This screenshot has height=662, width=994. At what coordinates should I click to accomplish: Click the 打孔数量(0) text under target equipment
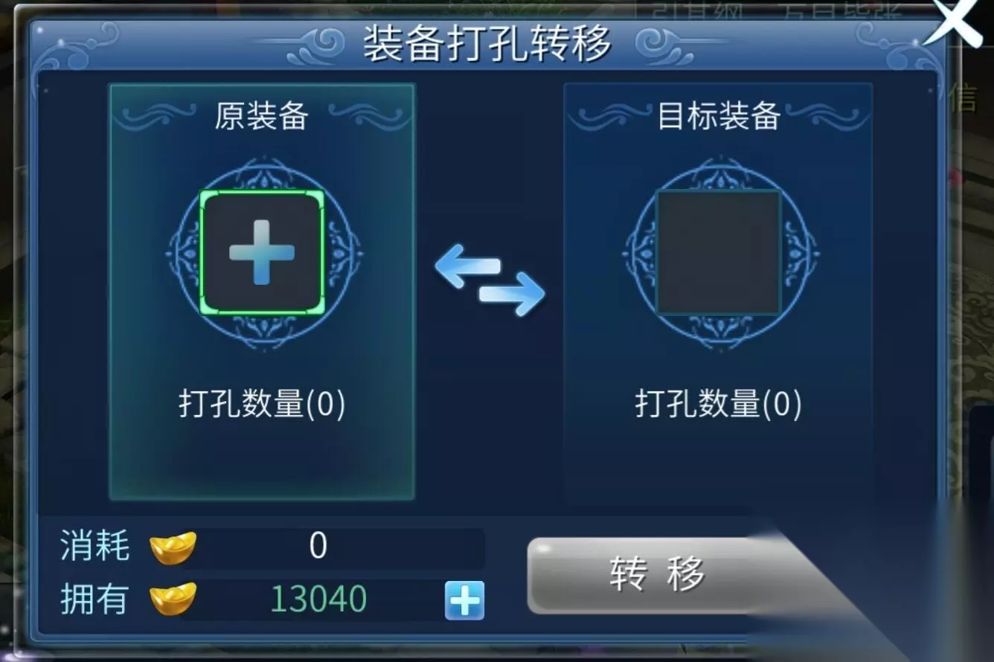[x=719, y=404]
